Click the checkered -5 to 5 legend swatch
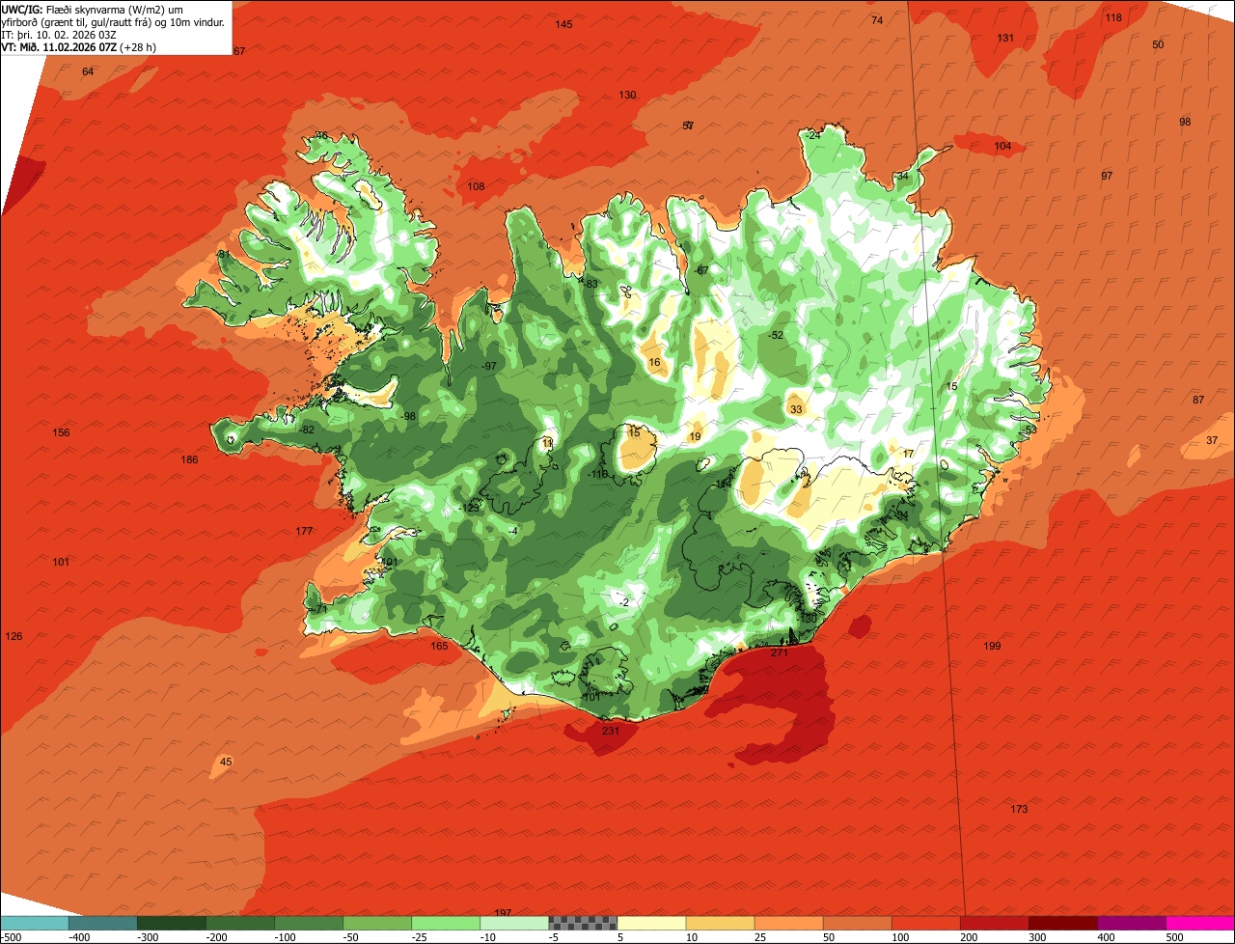 583,924
